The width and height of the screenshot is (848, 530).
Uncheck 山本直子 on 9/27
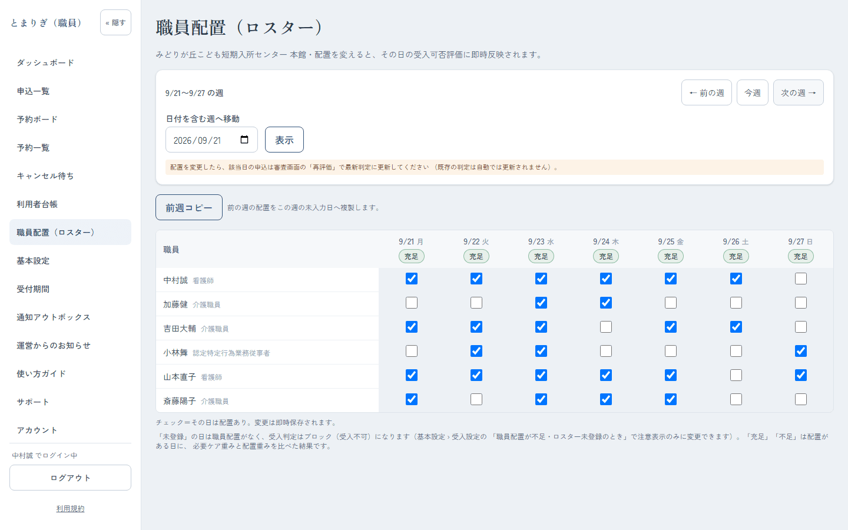pyautogui.click(x=801, y=375)
